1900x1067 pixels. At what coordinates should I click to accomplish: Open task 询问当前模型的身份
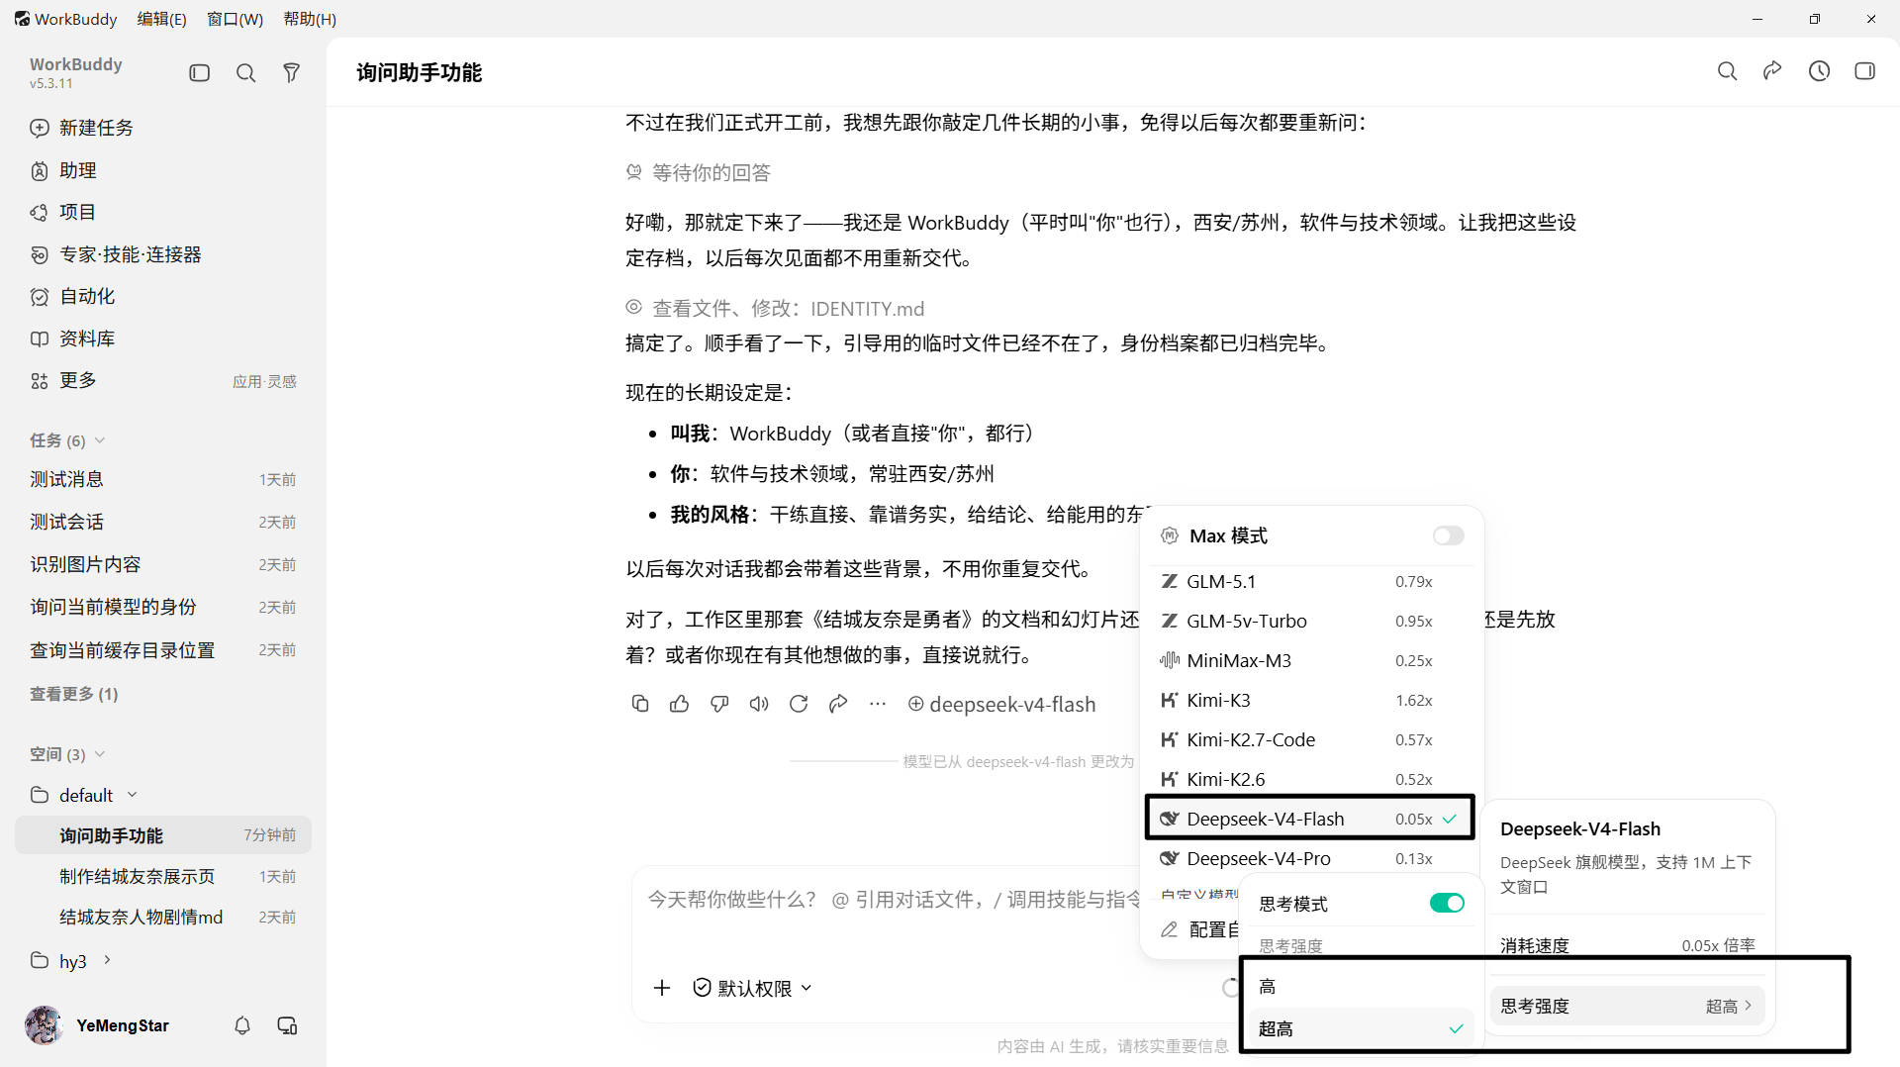pyautogui.click(x=163, y=607)
